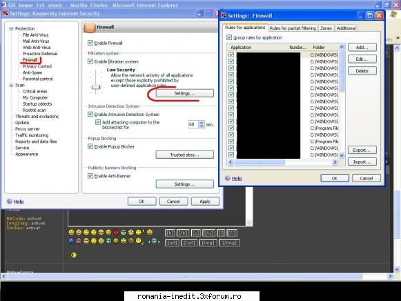
Task: Toggle Enable Popup Blocker checkbox
Action: (90, 146)
